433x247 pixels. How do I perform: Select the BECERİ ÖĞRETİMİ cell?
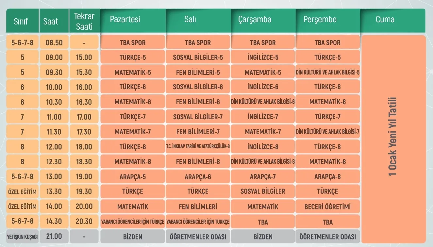pos(328,206)
